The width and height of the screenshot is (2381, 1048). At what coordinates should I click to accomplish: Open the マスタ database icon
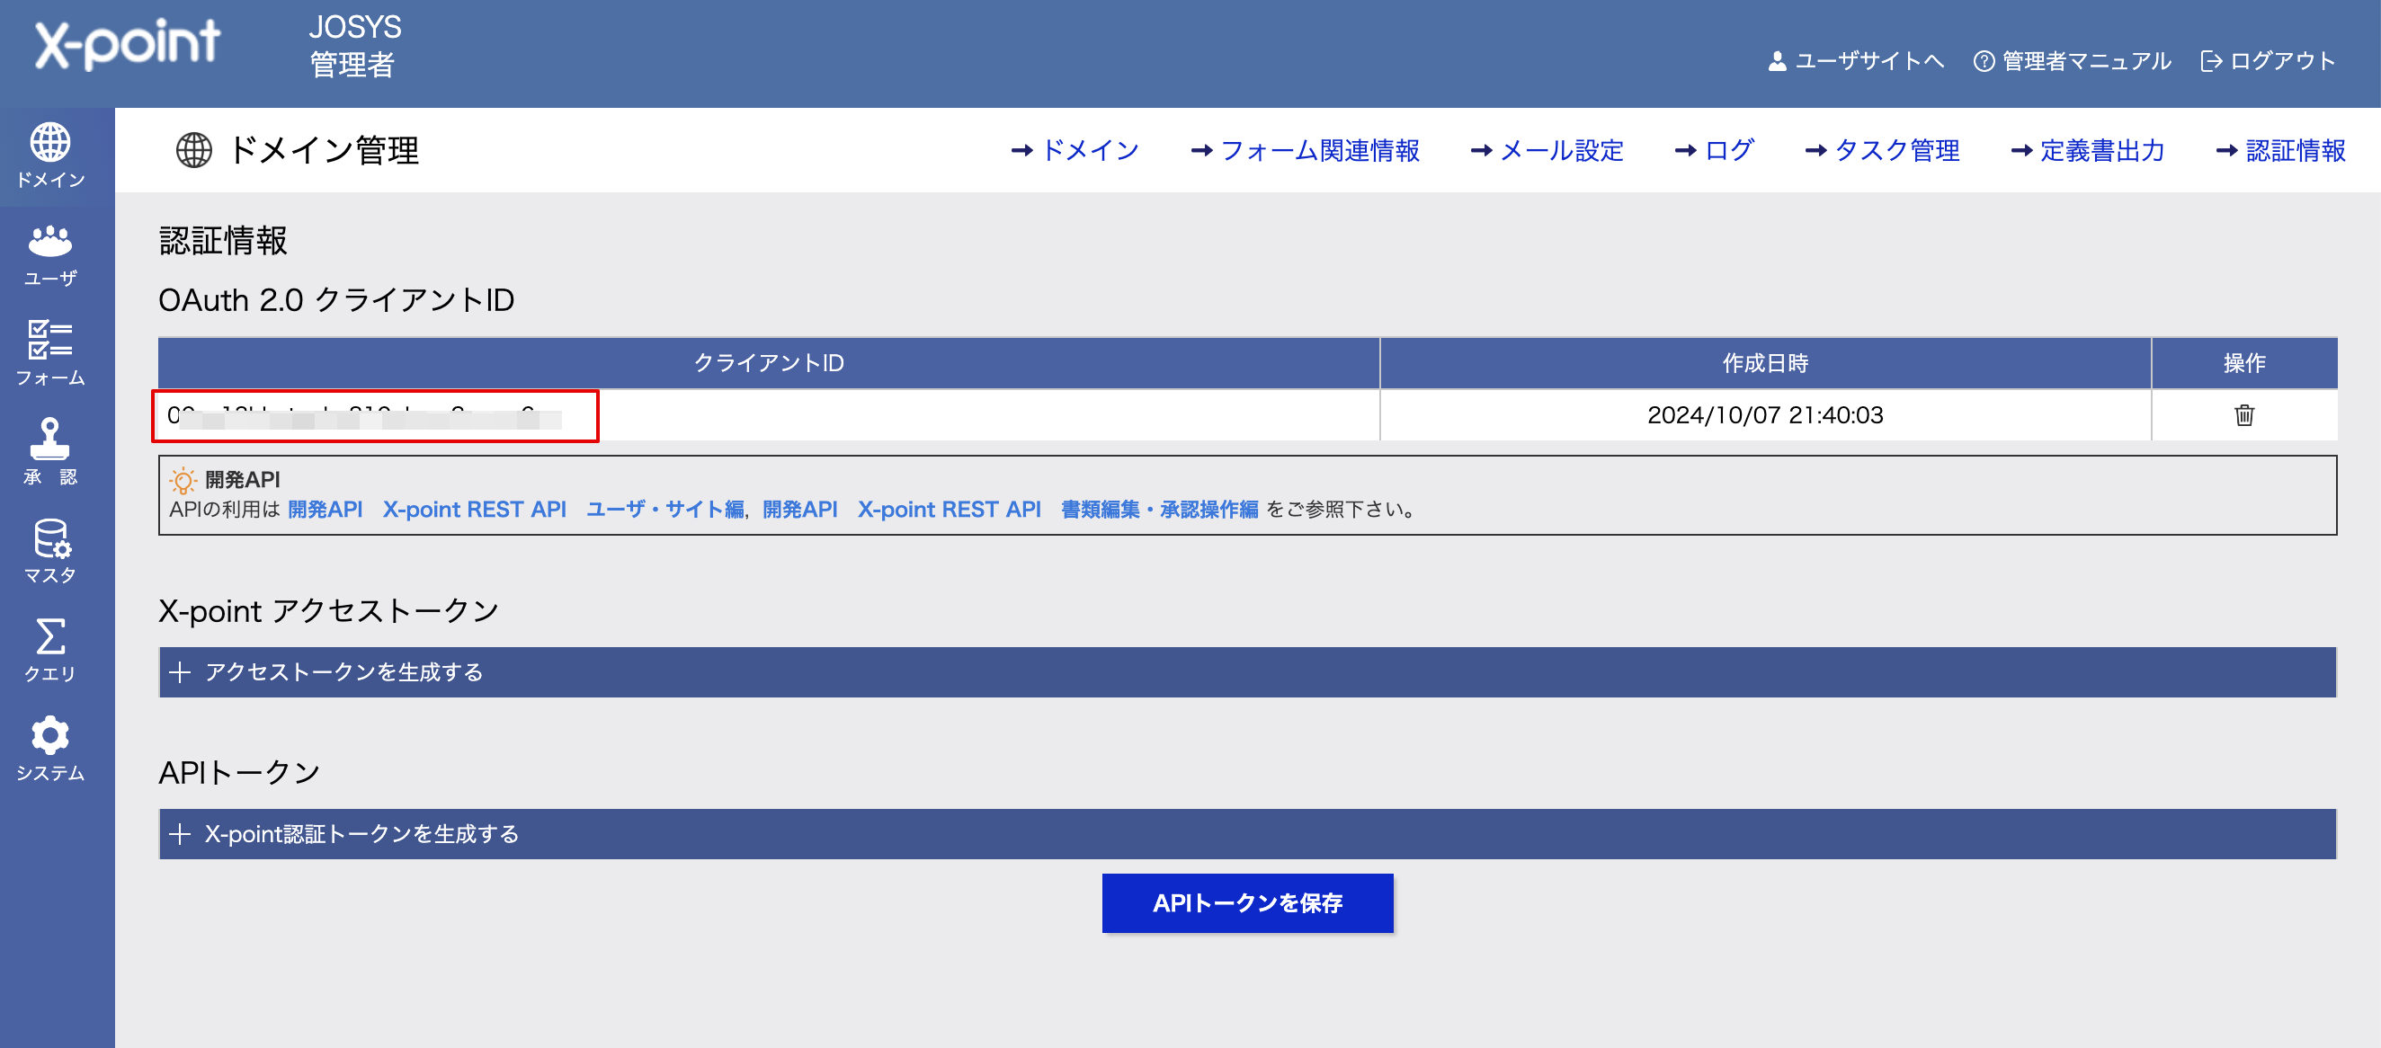coord(51,537)
